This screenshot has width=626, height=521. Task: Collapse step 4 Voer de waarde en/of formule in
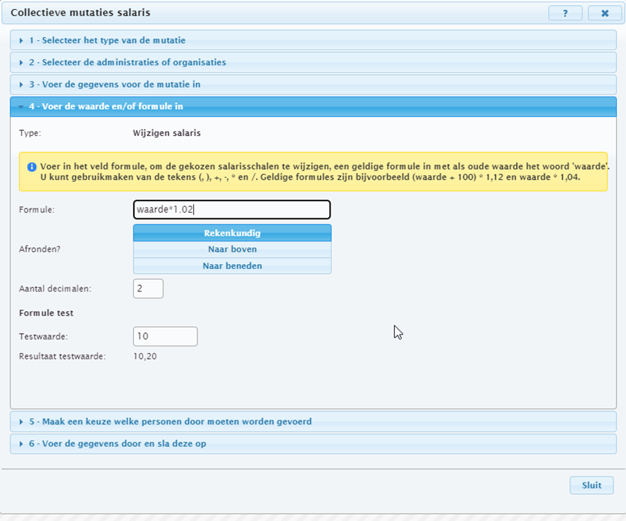pos(314,106)
